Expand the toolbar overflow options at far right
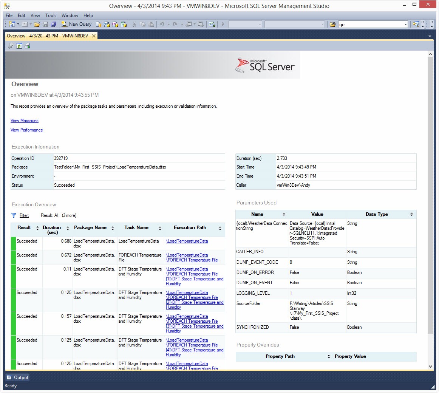 [431, 24]
